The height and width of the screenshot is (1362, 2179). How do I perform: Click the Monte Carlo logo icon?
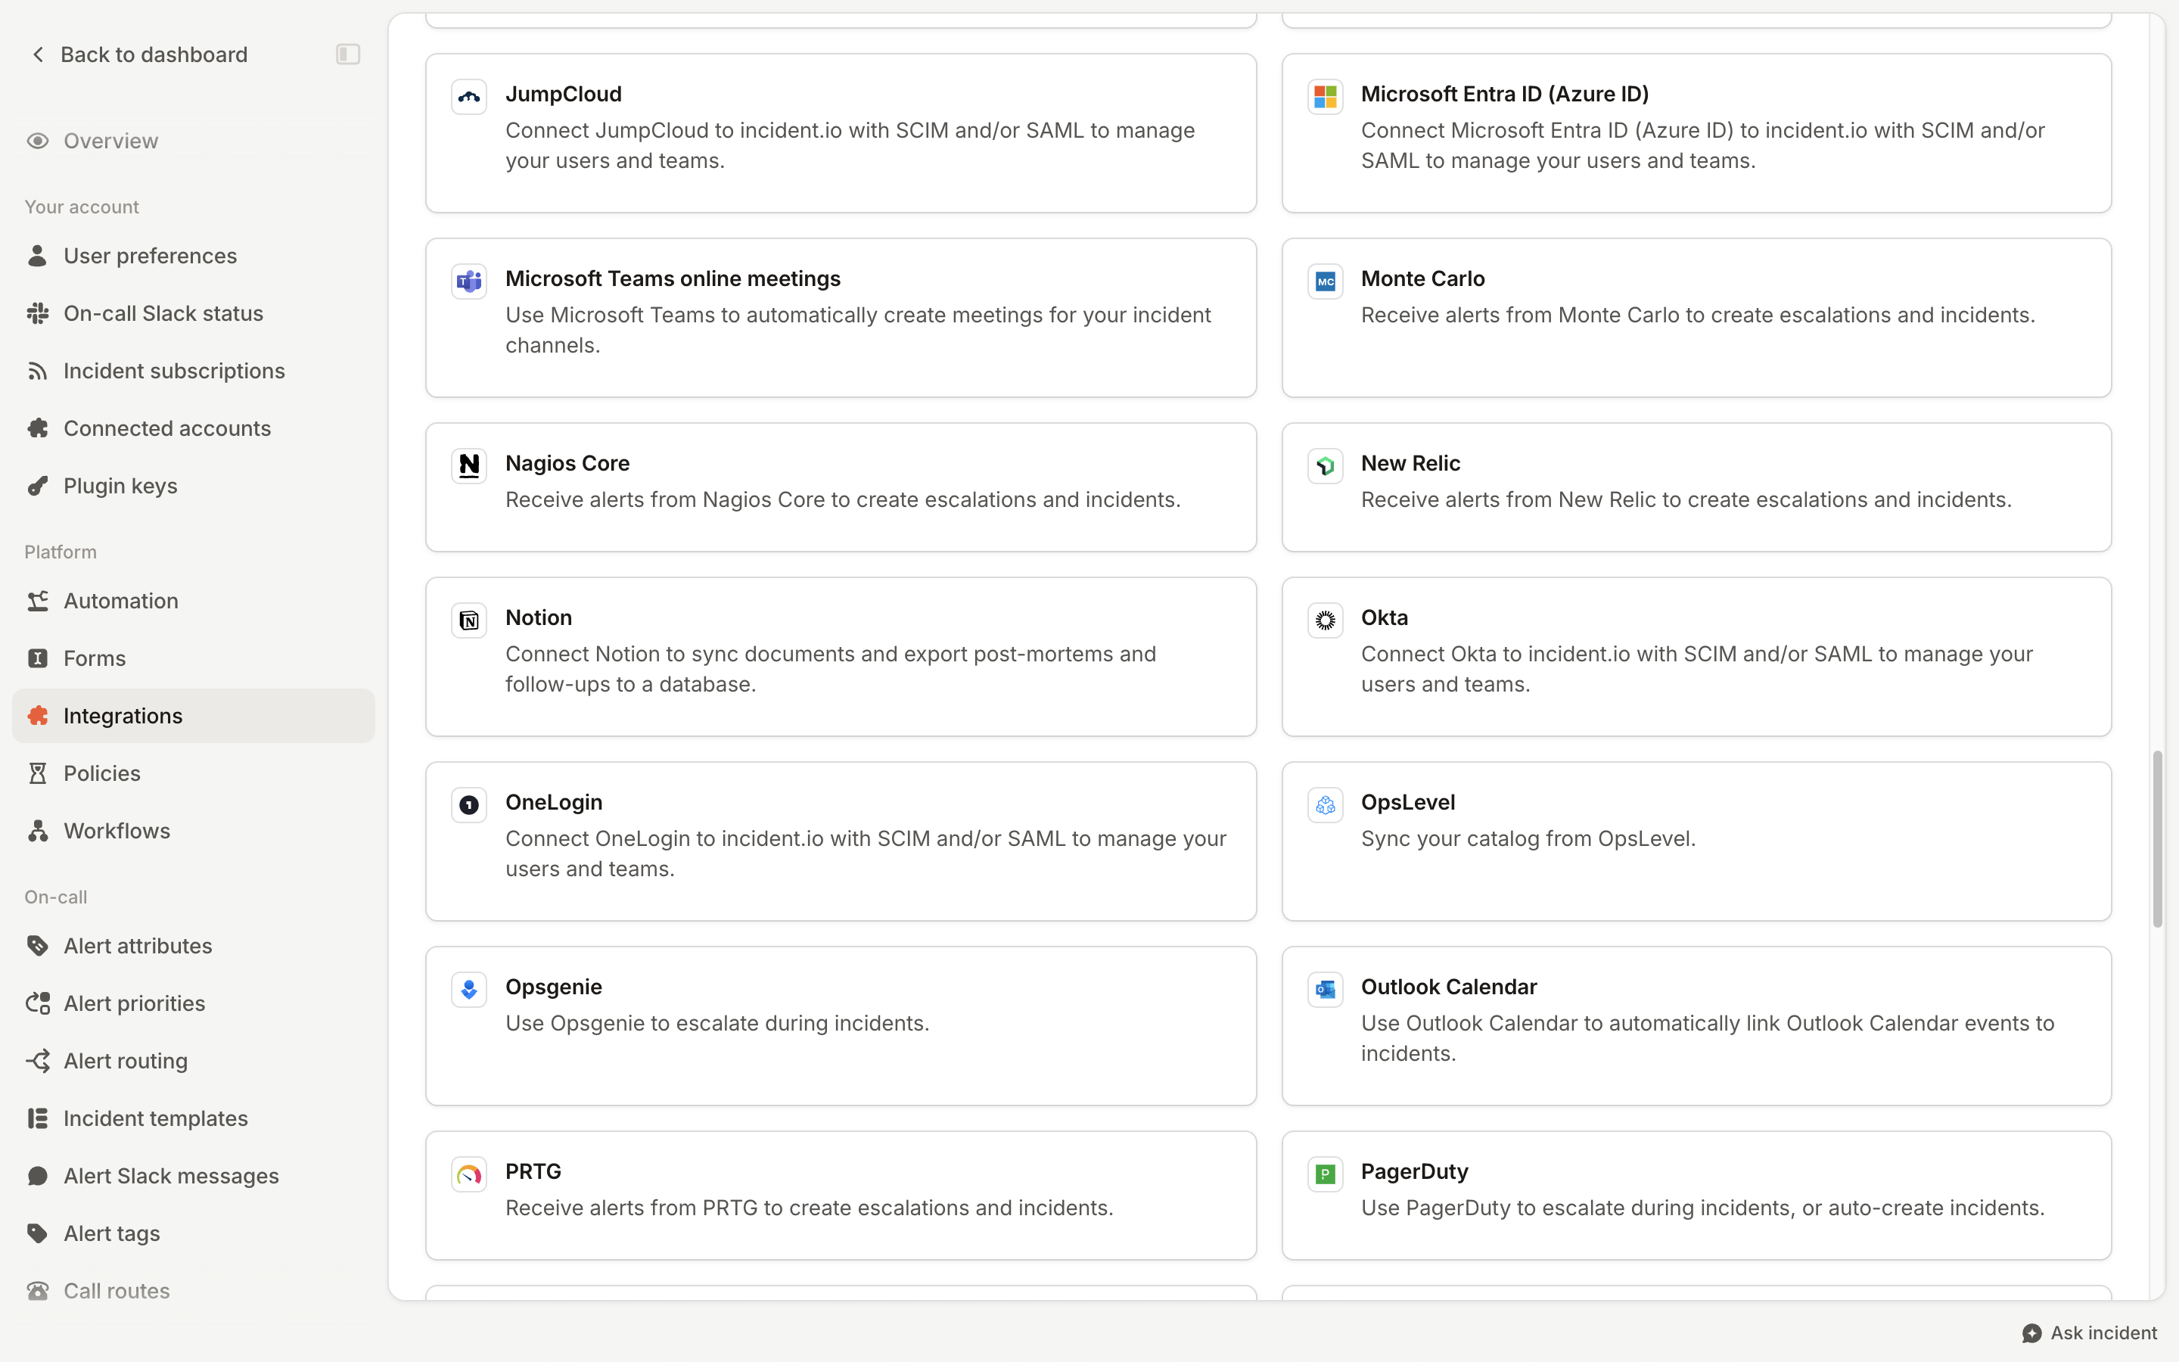1325,281
